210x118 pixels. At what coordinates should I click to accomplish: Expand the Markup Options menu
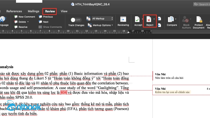102,25
